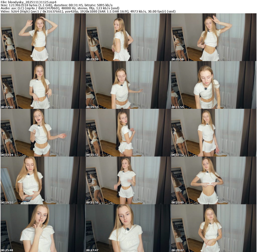The image size is (257, 252).
Task: Pick the frame stamped 00:27:47
Action: tap(128, 228)
